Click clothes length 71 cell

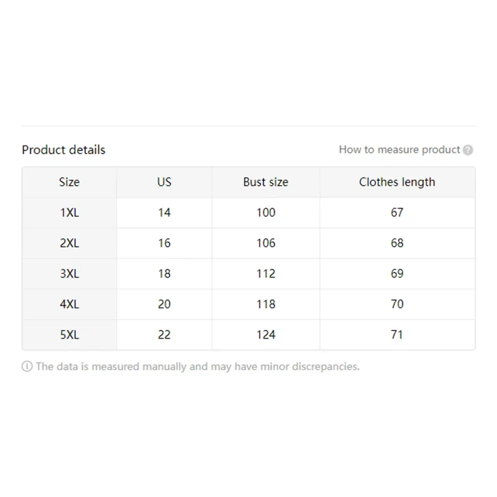[397, 335]
